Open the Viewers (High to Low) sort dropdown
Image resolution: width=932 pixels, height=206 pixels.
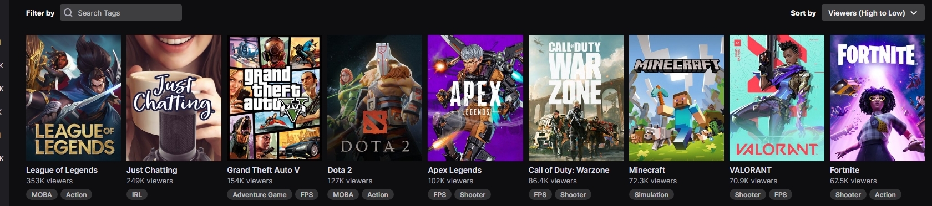tap(872, 13)
